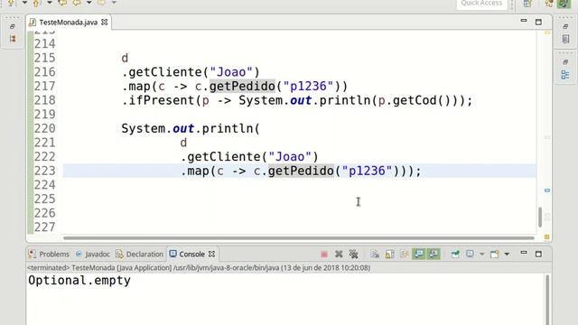Minimize the editor area

[524, 22]
